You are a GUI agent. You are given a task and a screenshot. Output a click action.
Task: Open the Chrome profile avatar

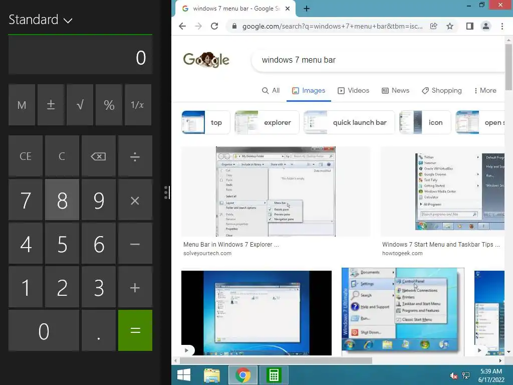tap(486, 26)
